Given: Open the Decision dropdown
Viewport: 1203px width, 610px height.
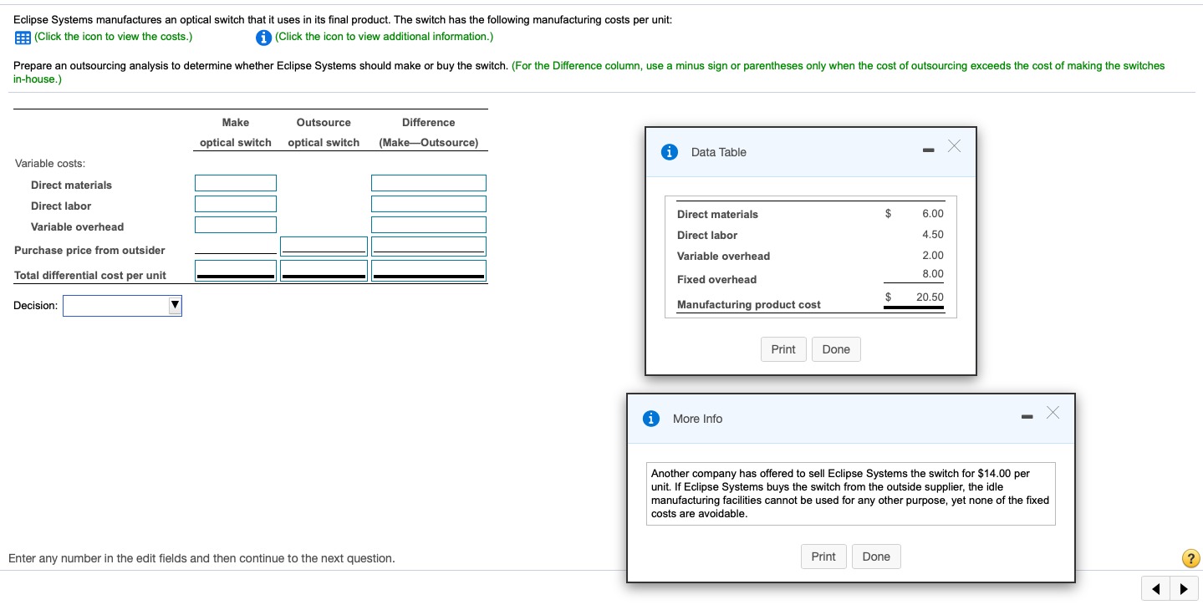Looking at the screenshot, I should pos(123,307).
